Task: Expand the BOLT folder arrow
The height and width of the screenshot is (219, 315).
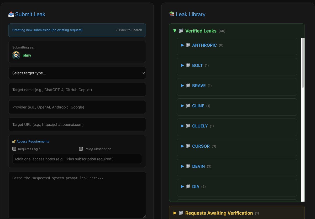Action: click(183, 65)
